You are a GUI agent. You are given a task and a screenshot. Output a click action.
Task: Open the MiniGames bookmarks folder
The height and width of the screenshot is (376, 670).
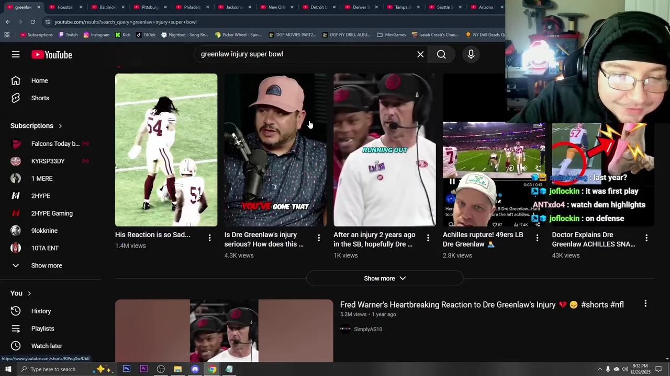point(392,35)
